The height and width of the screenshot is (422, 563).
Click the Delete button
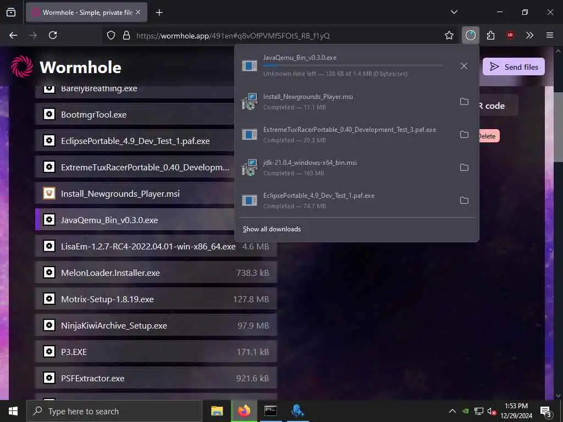tap(488, 136)
